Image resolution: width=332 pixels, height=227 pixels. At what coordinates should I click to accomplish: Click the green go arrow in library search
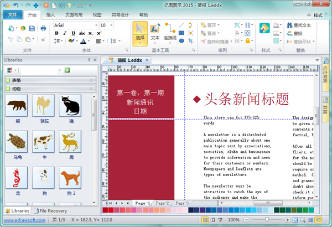tap(67, 70)
